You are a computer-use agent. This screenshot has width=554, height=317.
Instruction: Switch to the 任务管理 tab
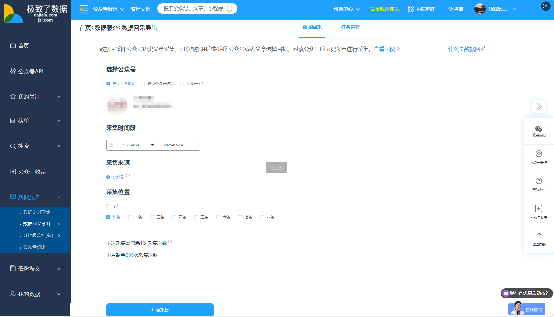click(350, 27)
